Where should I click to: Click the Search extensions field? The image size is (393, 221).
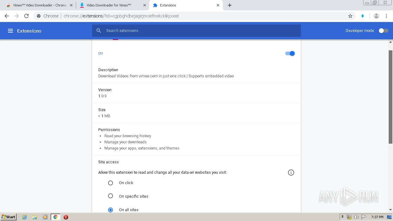pos(196,31)
